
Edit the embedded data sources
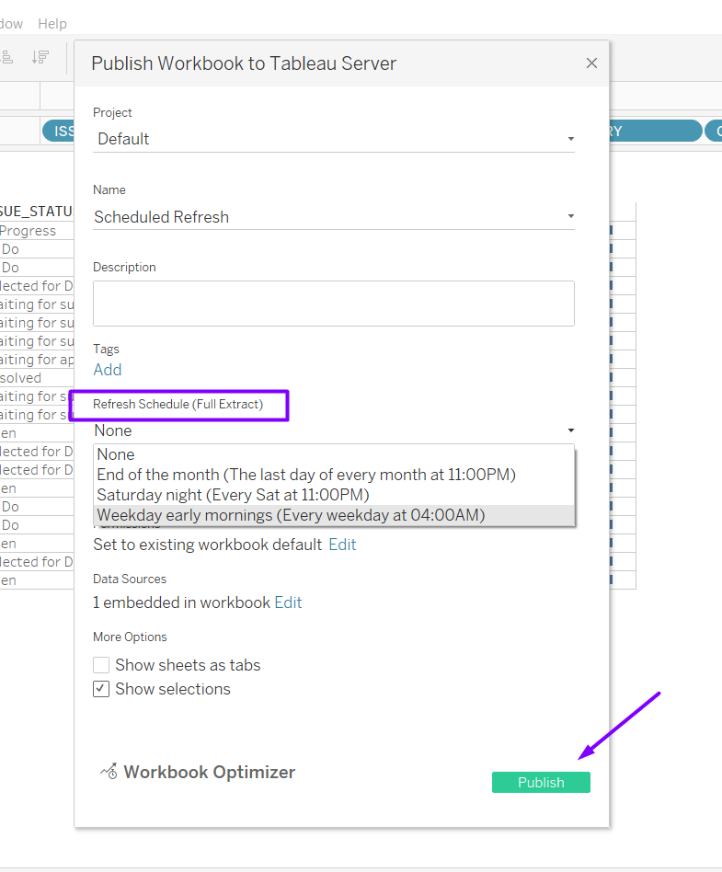click(x=288, y=602)
